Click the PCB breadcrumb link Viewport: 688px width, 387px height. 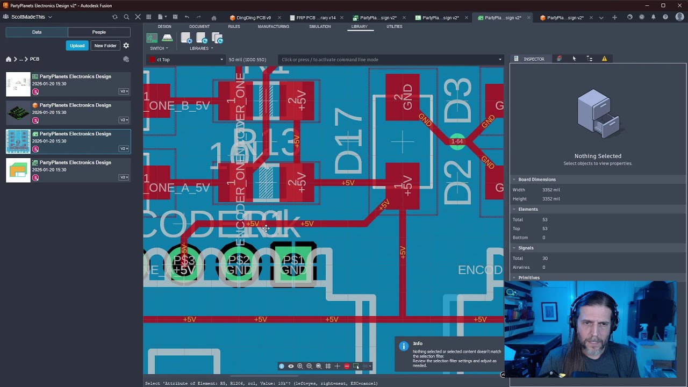[34, 59]
